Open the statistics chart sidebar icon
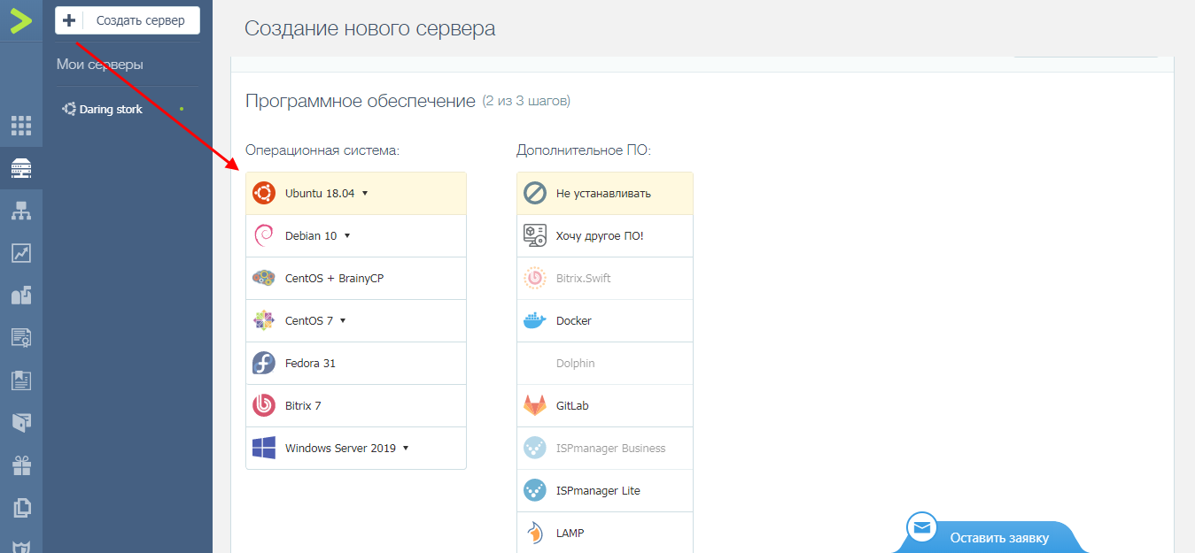 coord(21,253)
